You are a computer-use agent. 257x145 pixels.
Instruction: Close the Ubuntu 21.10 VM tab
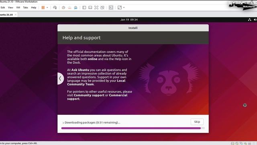[x=16, y=14]
